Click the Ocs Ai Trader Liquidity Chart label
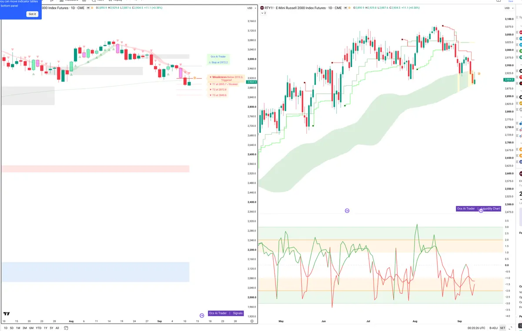522x331 pixels. click(478, 209)
